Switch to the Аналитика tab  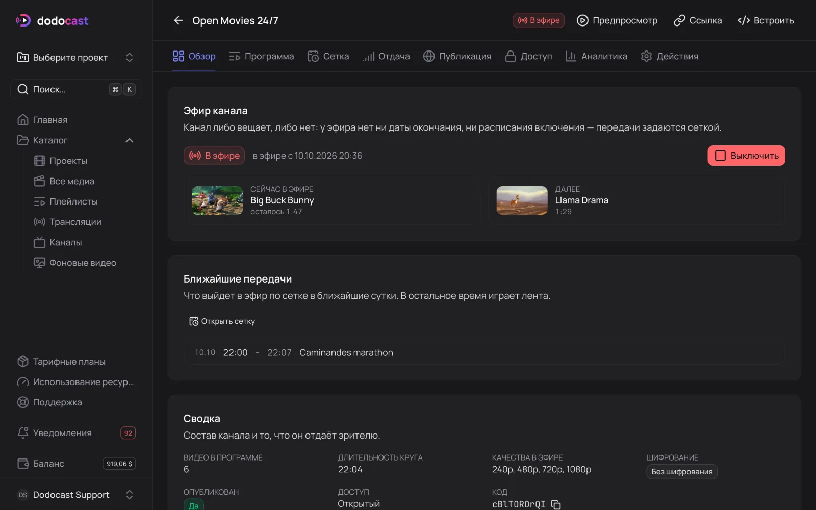point(596,56)
